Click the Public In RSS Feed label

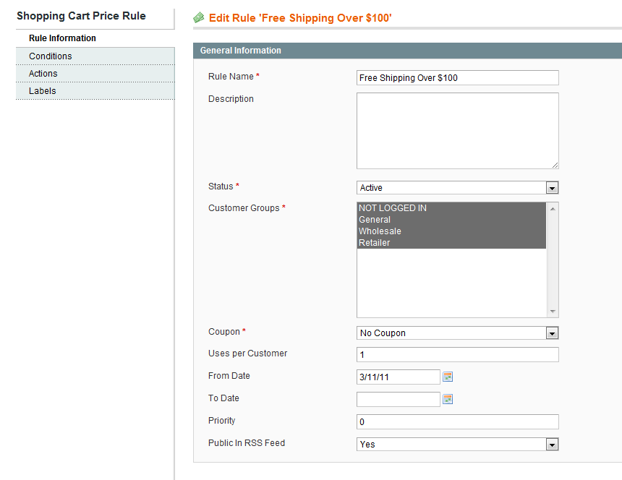247,442
